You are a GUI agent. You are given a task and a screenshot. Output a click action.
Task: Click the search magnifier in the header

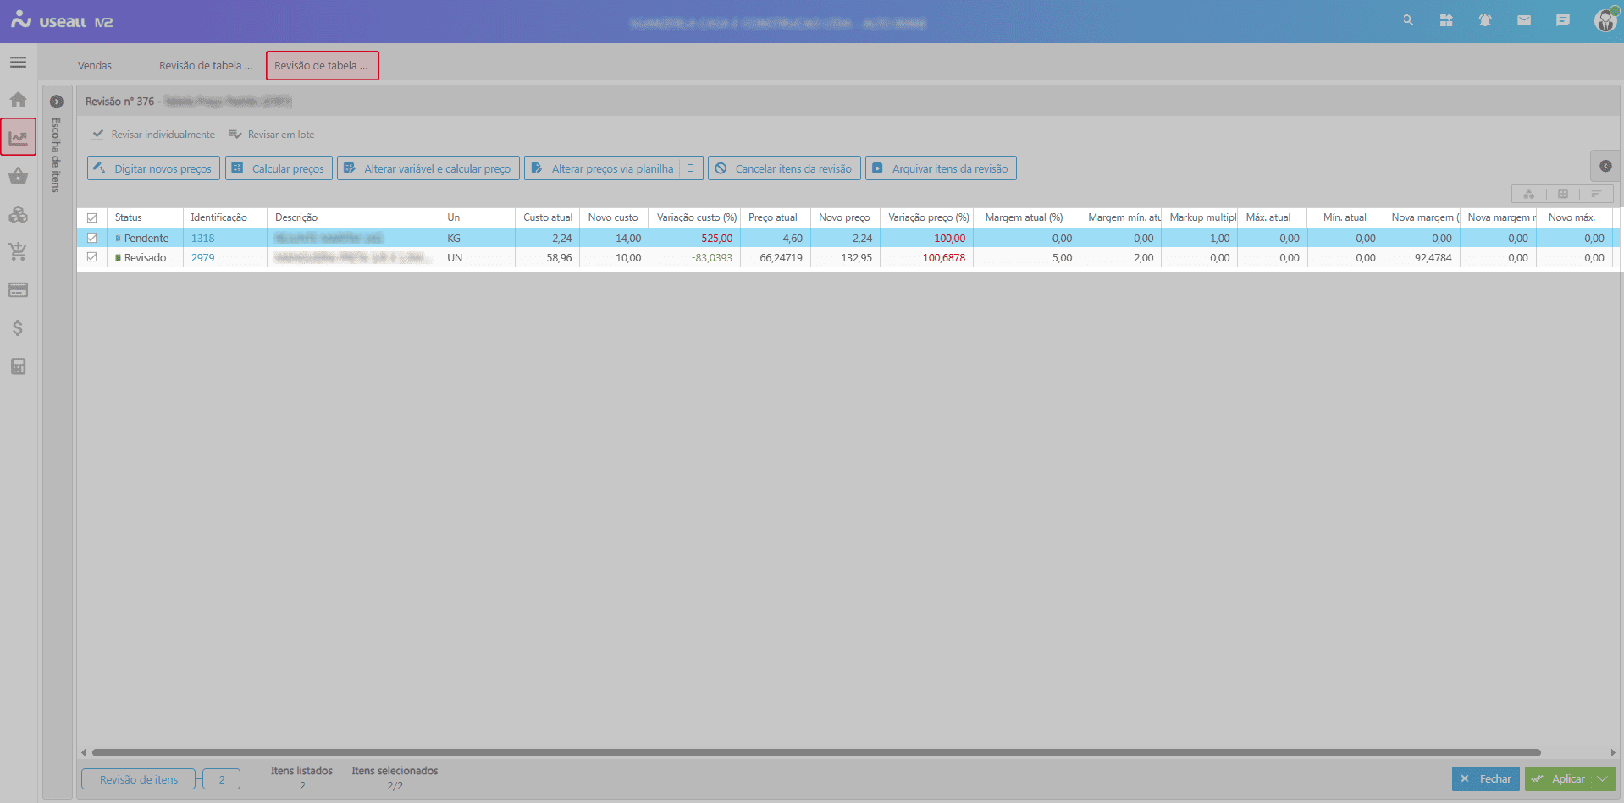click(x=1408, y=20)
